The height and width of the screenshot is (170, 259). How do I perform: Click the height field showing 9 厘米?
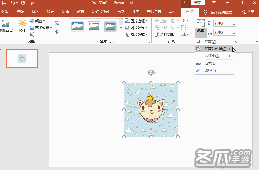pos(223,23)
